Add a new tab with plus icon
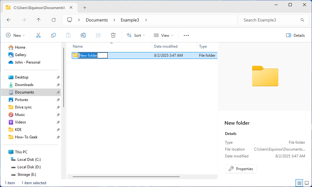This screenshot has width=312, height=187. (x=85, y=7)
